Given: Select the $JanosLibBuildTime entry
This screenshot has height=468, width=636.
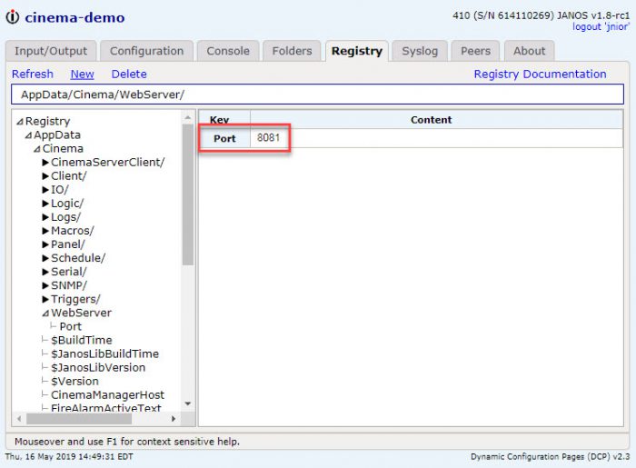Looking at the screenshot, I should pyautogui.click(x=104, y=354).
